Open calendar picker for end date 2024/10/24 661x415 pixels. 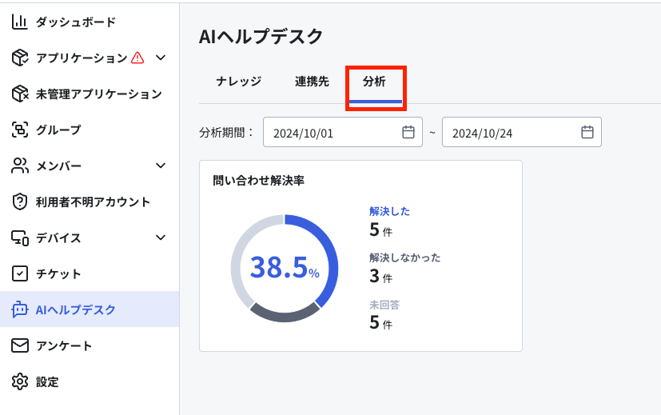tap(587, 132)
